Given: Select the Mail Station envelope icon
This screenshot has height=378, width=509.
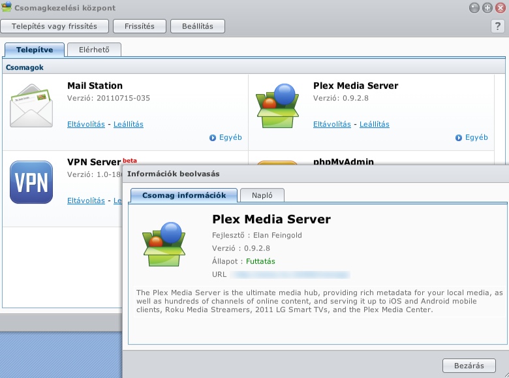Looking at the screenshot, I should tap(31, 106).
